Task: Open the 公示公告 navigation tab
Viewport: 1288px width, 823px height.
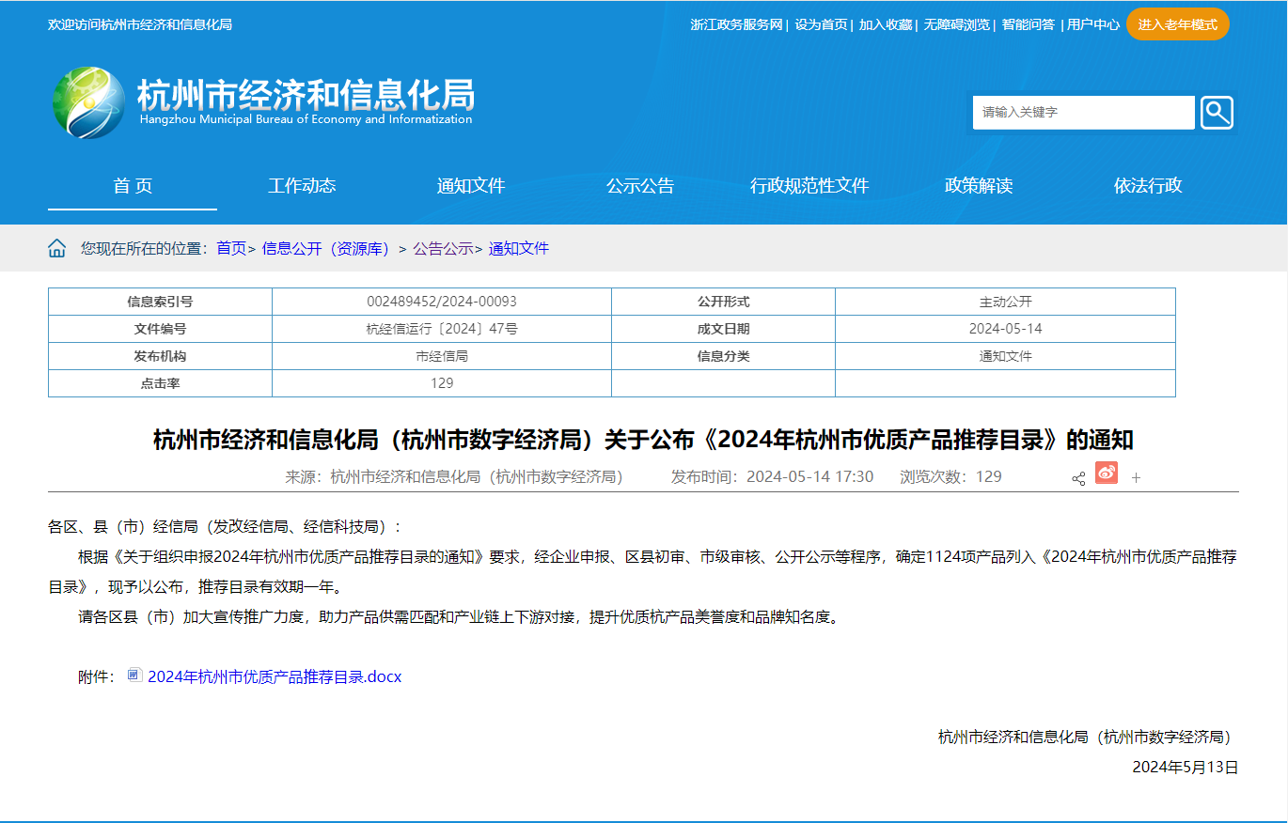Action: coord(640,186)
